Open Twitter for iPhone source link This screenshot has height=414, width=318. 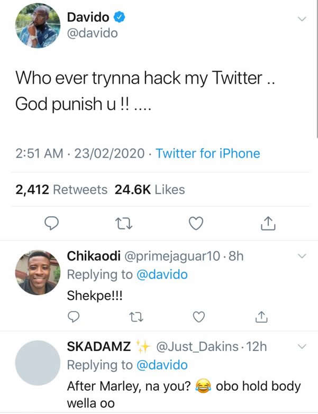click(208, 154)
